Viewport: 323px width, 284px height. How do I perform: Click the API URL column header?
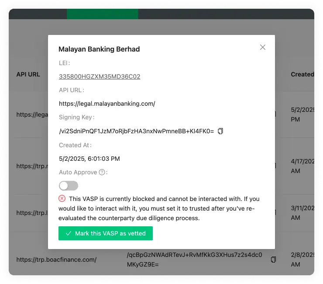(28, 74)
